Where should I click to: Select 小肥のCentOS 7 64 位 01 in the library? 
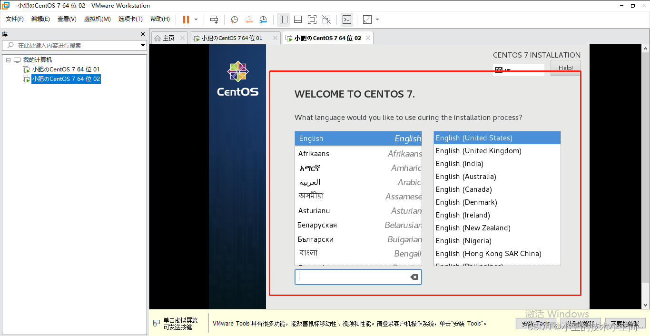tap(66, 69)
